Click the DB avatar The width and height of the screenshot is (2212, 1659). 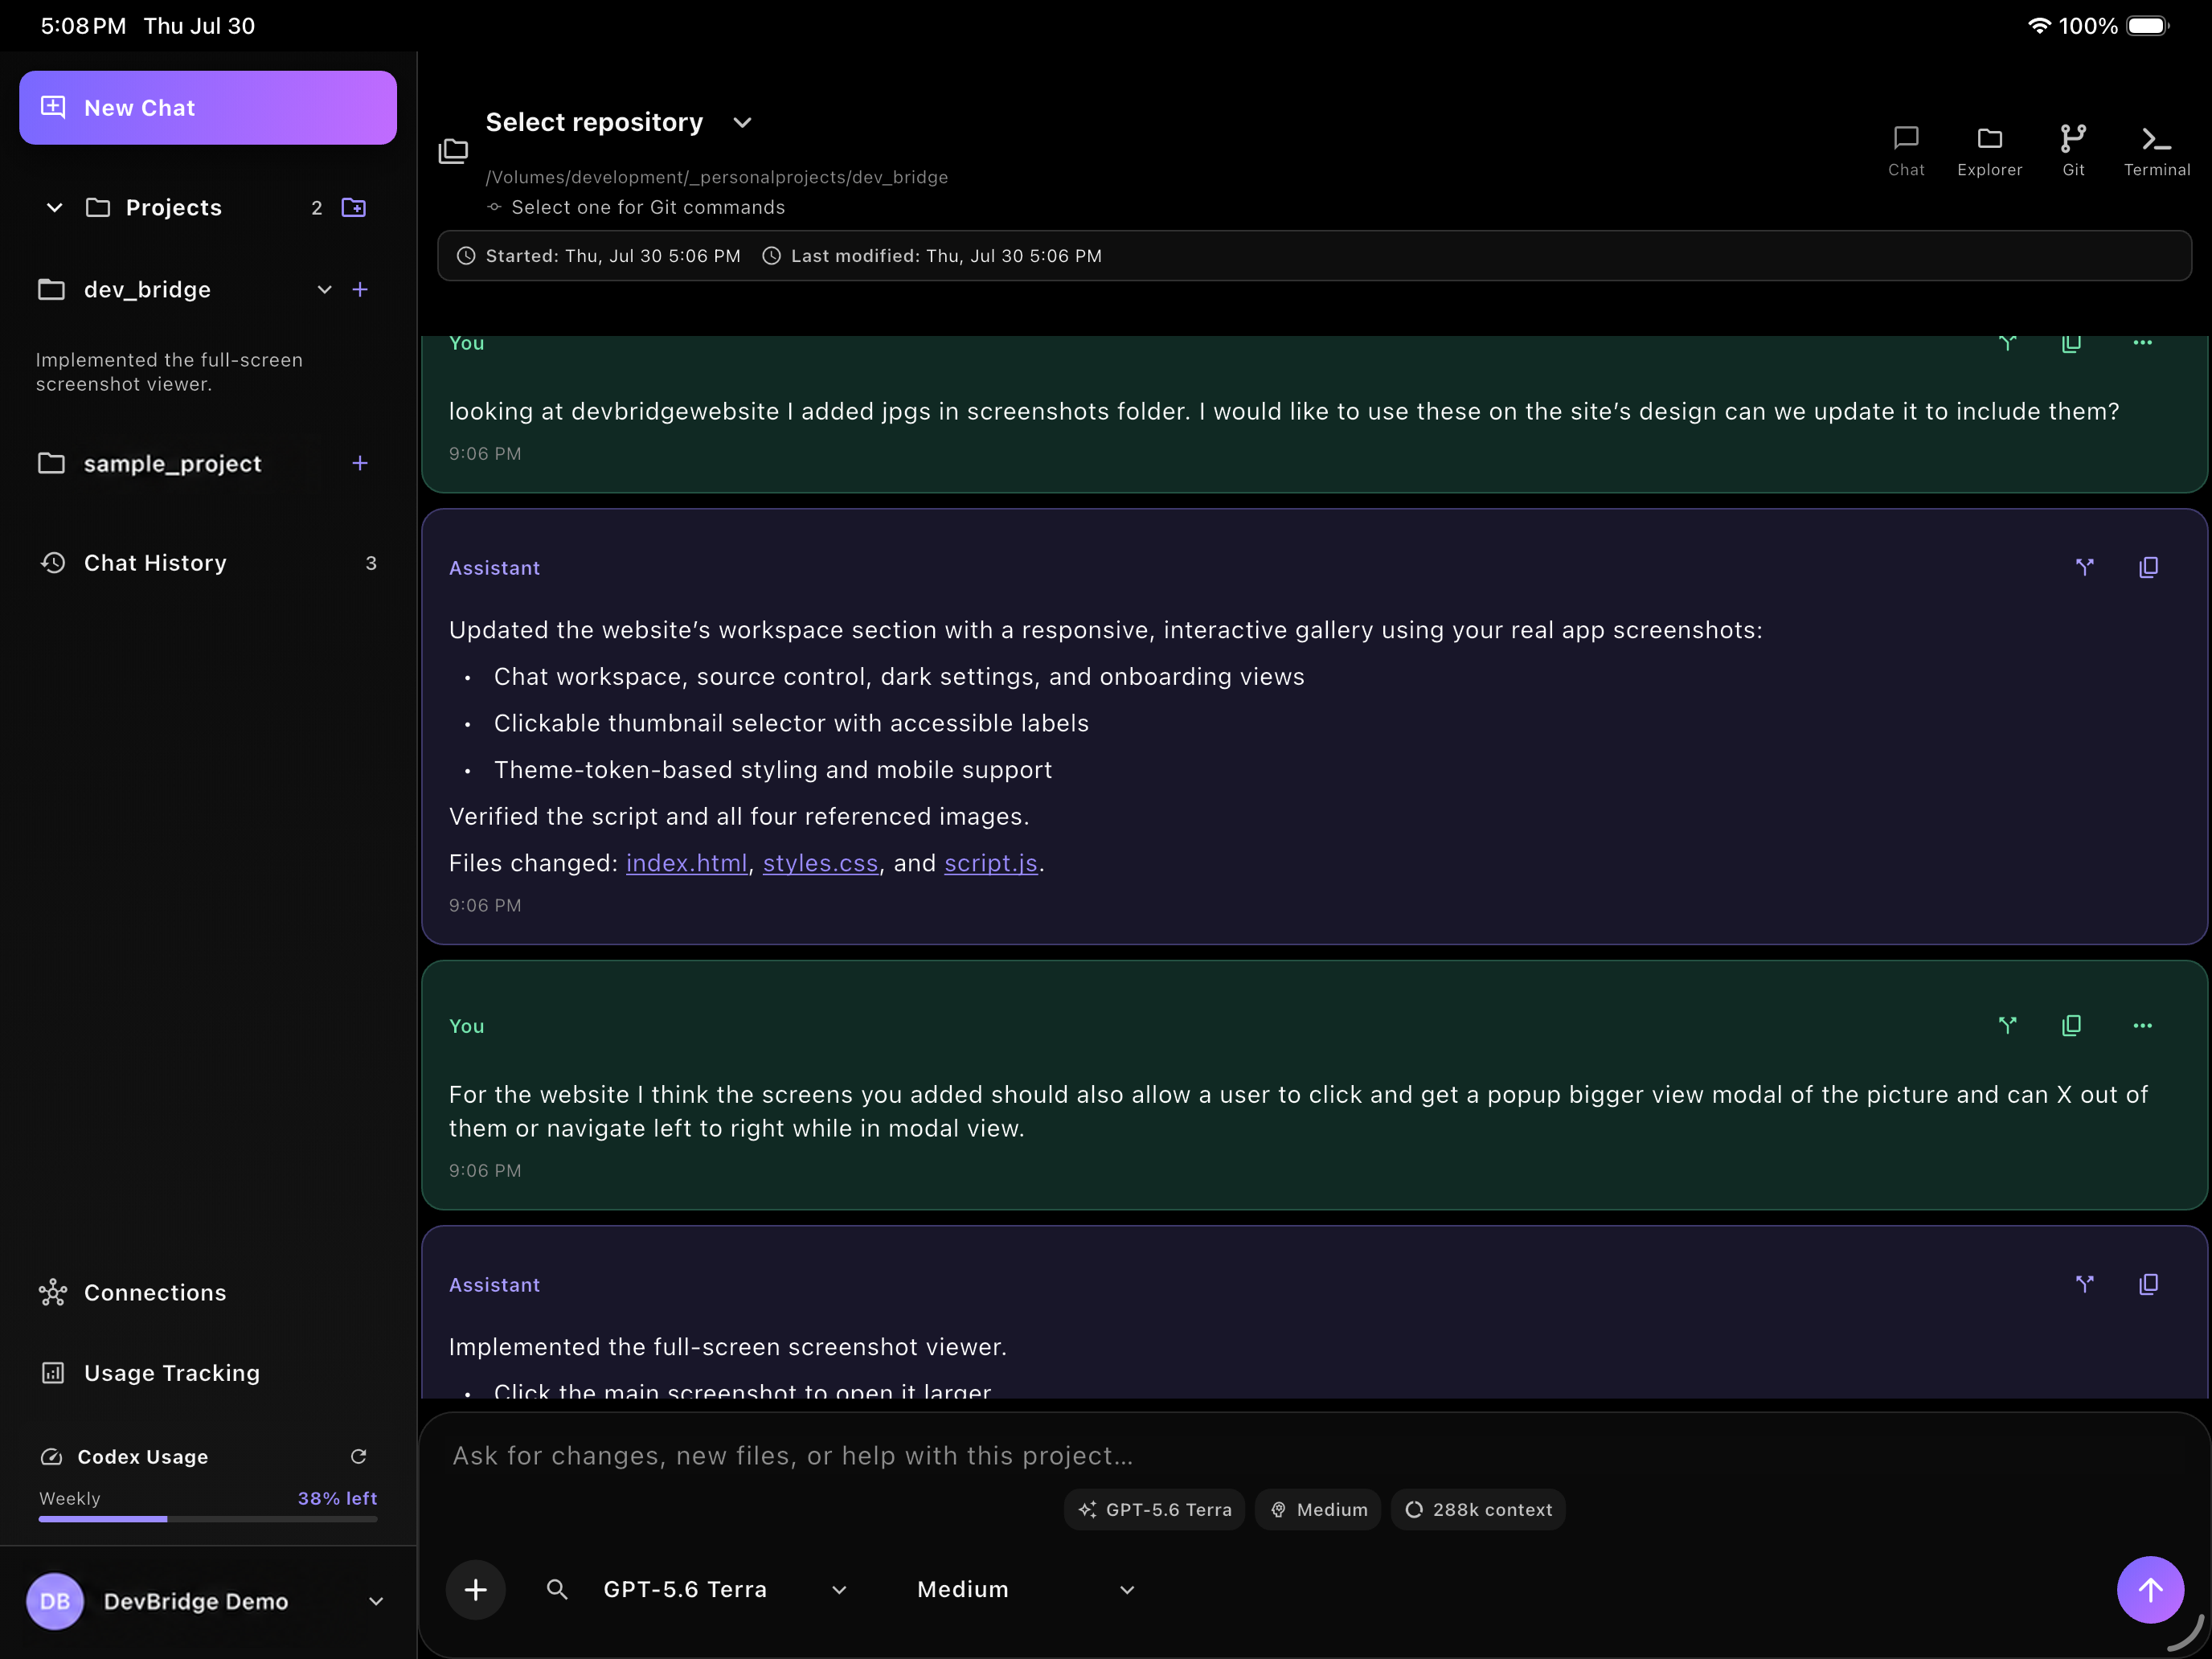point(55,1601)
